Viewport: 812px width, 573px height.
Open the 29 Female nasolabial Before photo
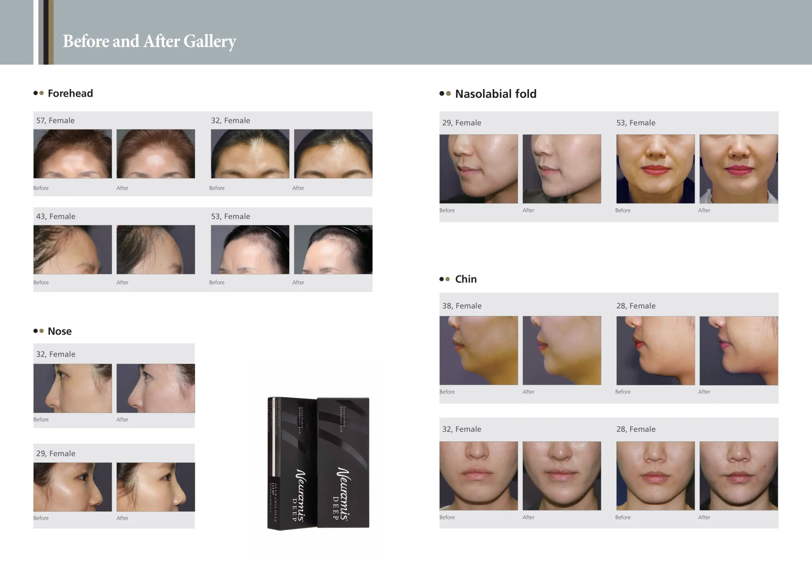pyautogui.click(x=479, y=169)
